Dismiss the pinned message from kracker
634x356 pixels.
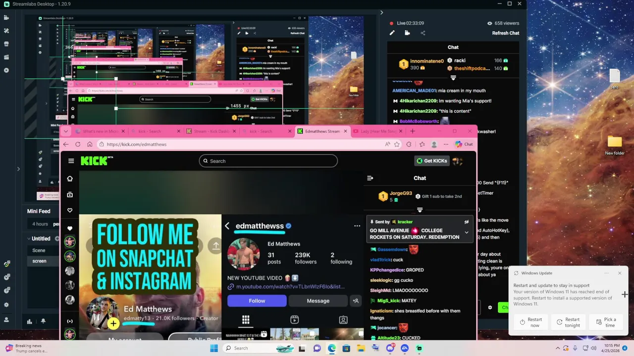click(466, 222)
